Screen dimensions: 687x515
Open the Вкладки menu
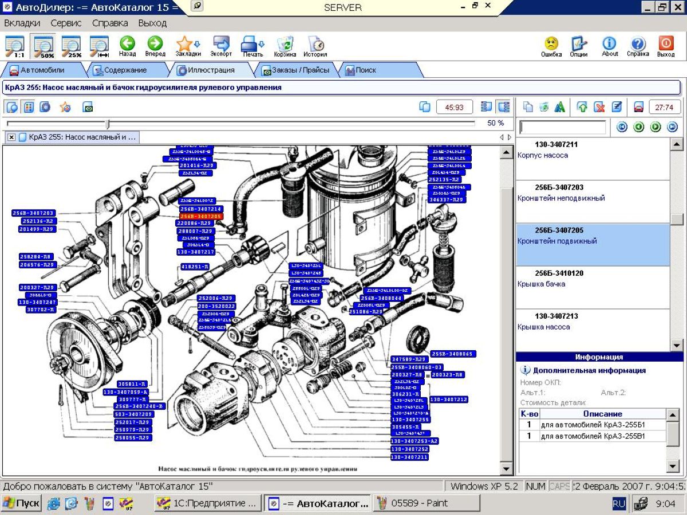point(22,23)
